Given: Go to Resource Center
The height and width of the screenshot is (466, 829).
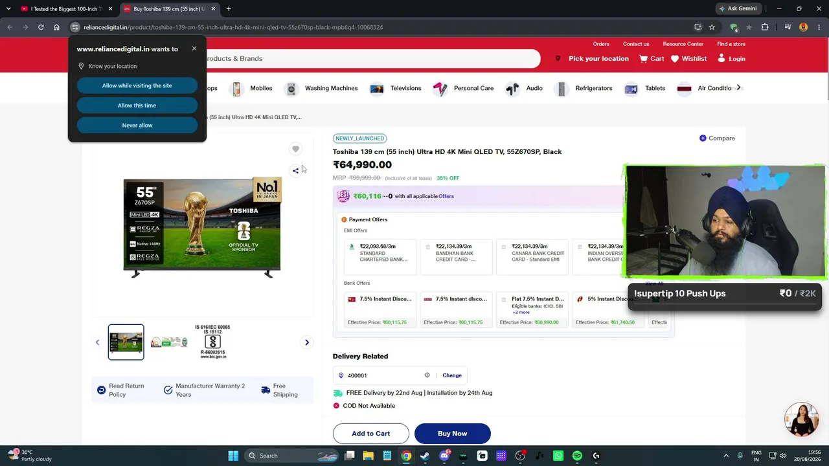Looking at the screenshot, I should click(683, 44).
